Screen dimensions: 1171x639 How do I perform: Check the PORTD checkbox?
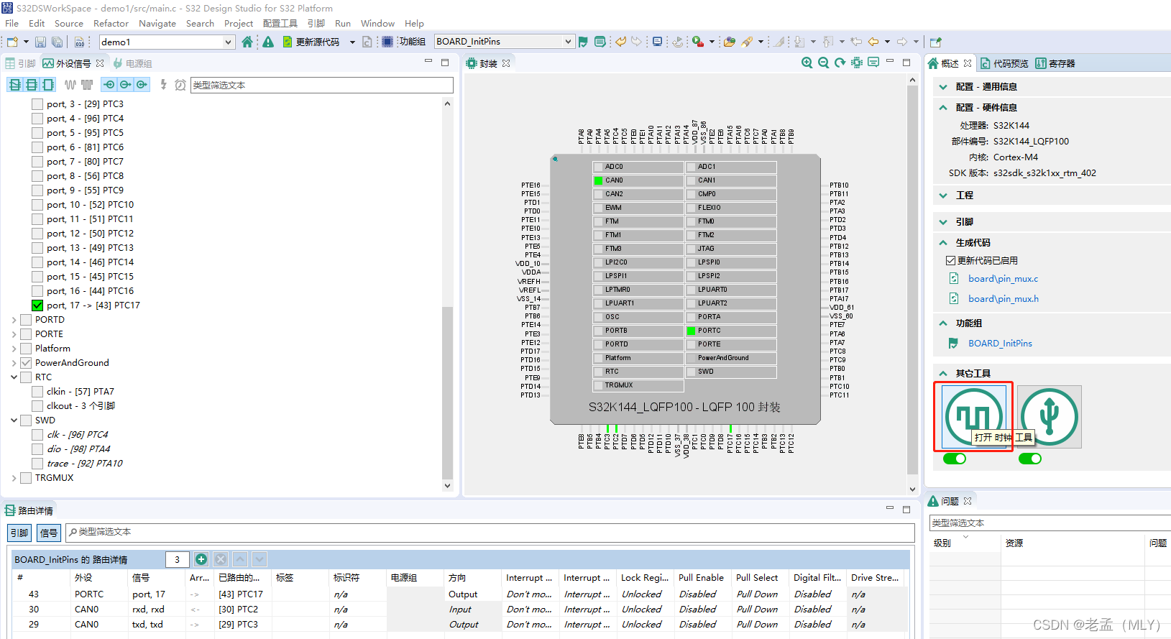tap(26, 320)
